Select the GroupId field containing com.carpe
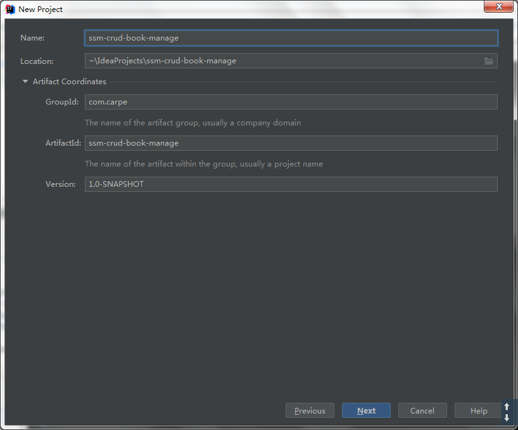Image resolution: width=518 pixels, height=430 pixels. click(291, 102)
